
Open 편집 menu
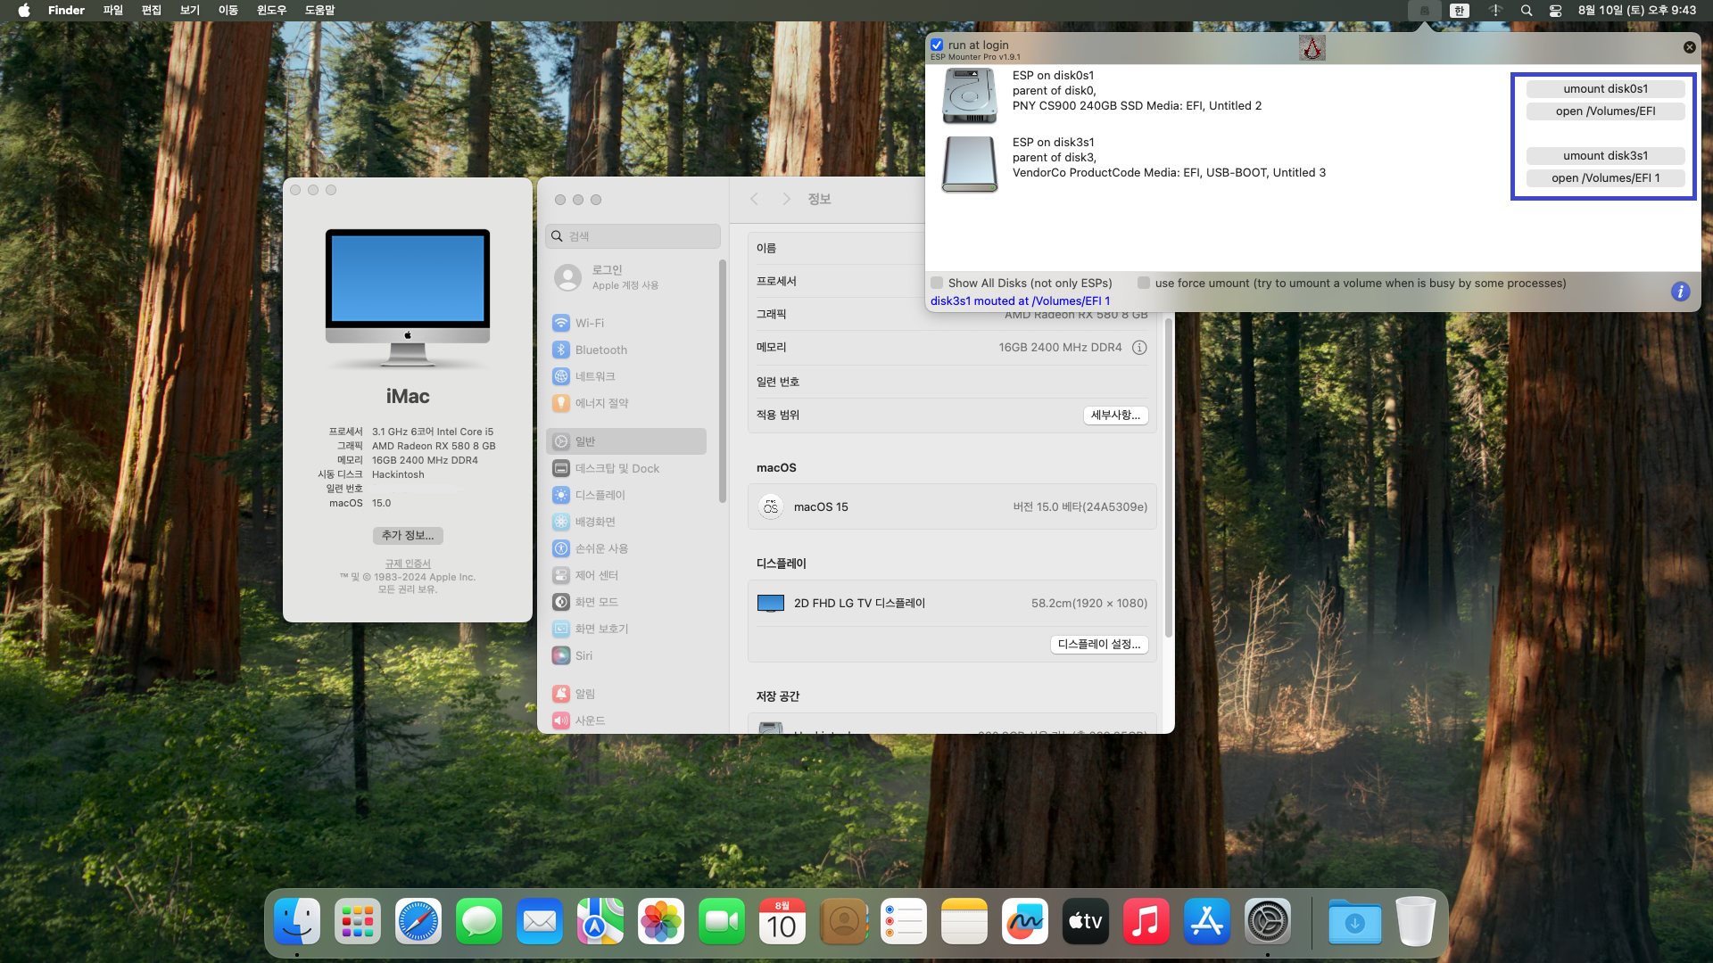152,11
